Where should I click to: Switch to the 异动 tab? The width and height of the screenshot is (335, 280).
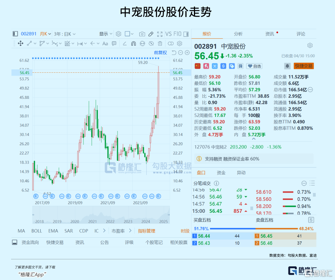pos(241,173)
